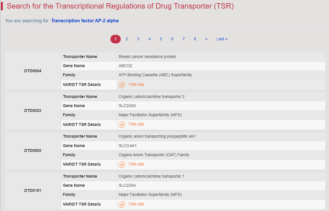Click the TSR icon for SLCO4A1

122,164
